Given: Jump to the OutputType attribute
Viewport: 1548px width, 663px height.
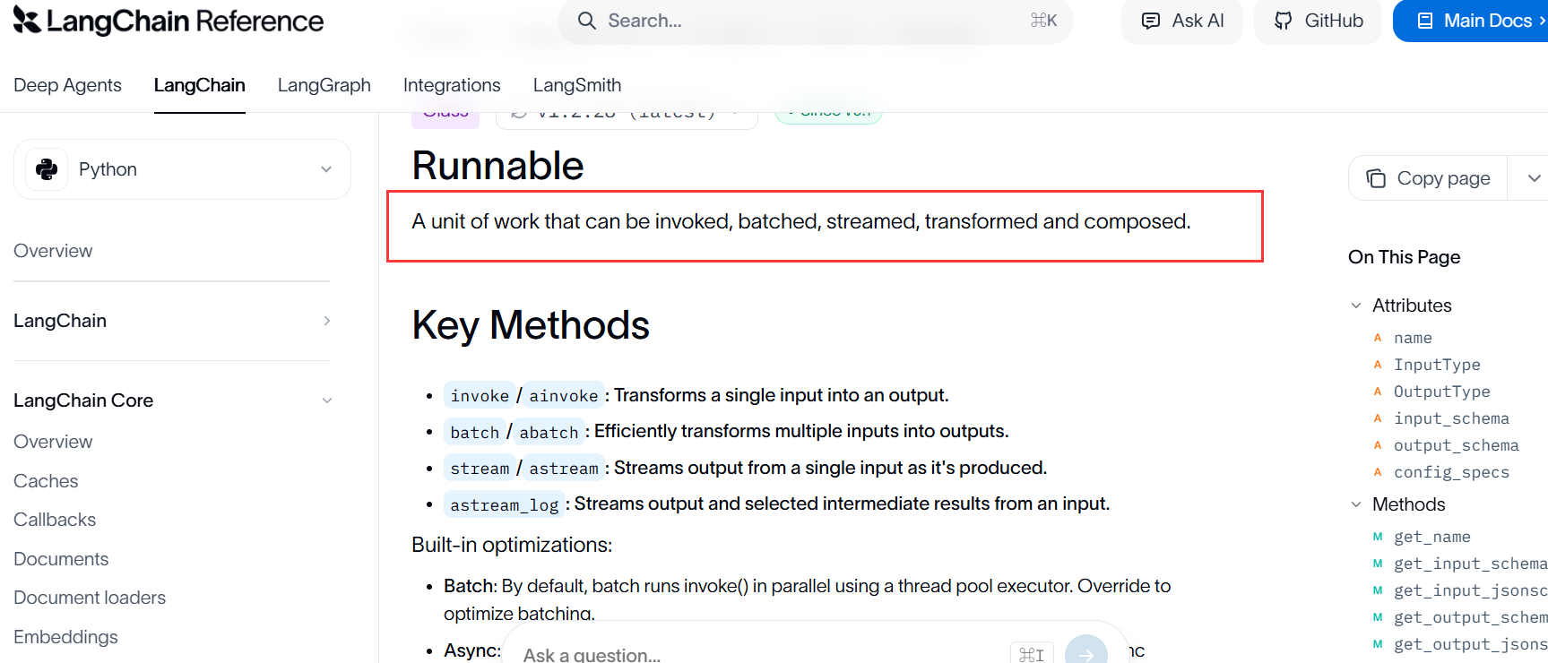Looking at the screenshot, I should click(x=1441, y=392).
